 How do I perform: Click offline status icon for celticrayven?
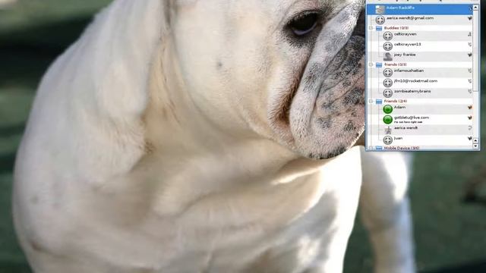coord(387,36)
